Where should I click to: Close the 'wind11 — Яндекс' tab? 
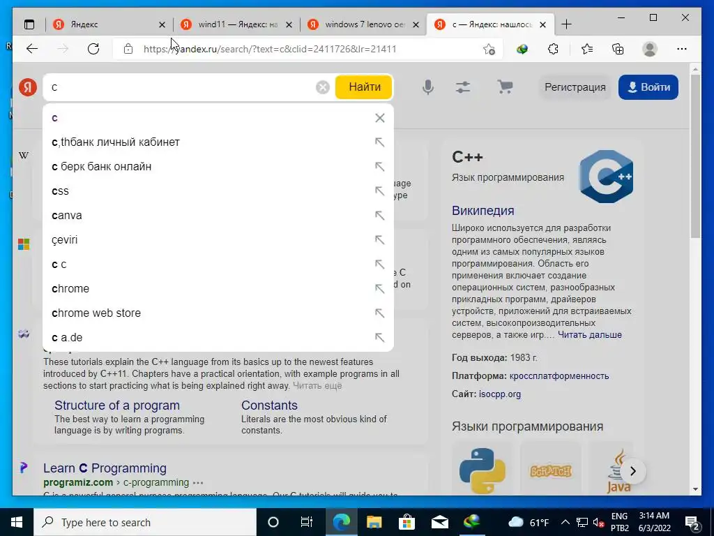tap(289, 24)
